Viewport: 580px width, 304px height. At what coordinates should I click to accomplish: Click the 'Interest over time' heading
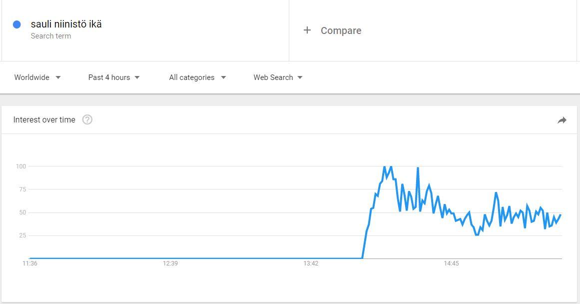[x=44, y=119]
